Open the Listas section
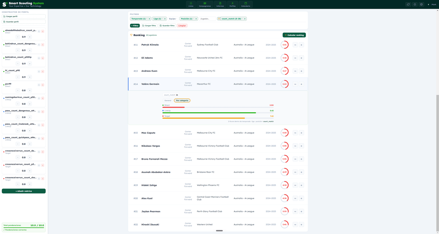The height and width of the screenshot is (234, 439). click(191, 4)
